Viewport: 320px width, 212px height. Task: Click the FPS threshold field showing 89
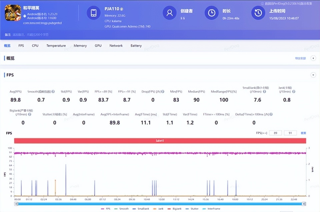click(x=275, y=133)
